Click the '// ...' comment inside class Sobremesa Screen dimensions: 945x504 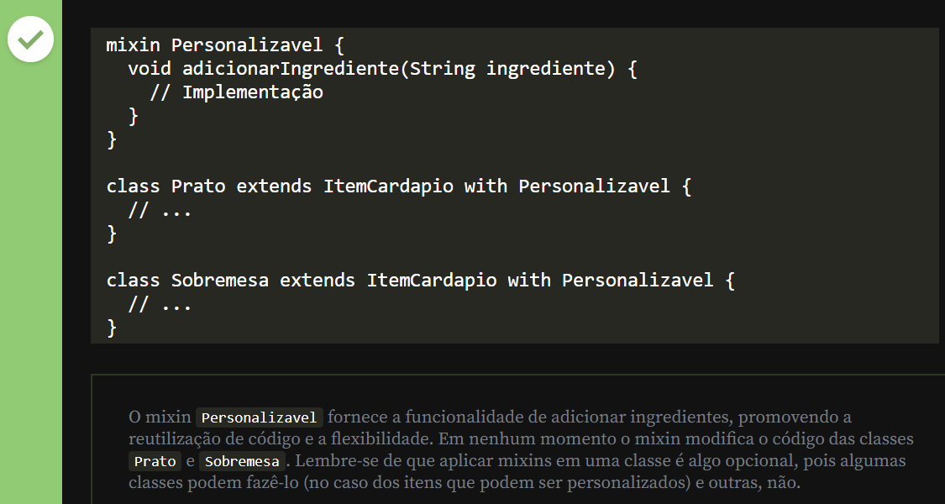(x=160, y=303)
